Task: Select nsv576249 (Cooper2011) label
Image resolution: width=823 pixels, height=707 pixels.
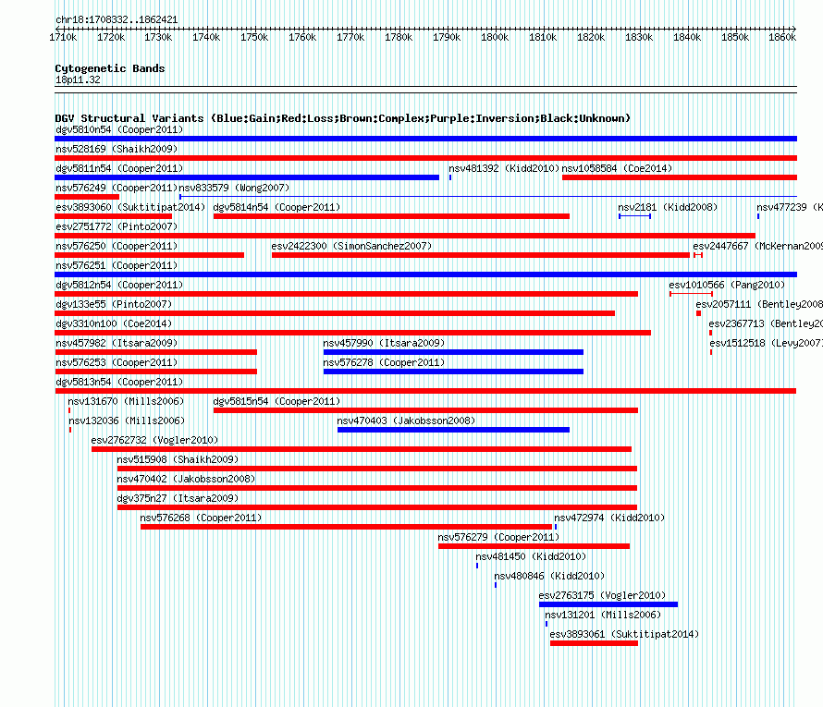Action: [x=117, y=188]
